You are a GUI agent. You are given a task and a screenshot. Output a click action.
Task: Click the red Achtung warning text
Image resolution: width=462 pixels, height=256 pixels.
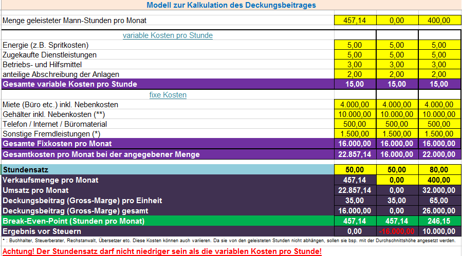(x=162, y=251)
